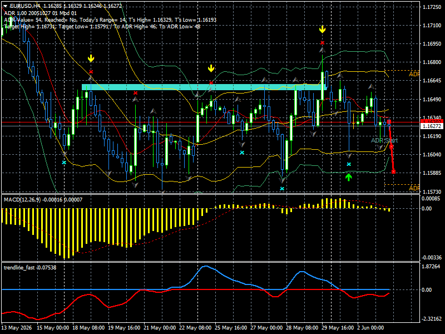
Task: Select bottom handle of thick red trendline
Action: click(393, 171)
